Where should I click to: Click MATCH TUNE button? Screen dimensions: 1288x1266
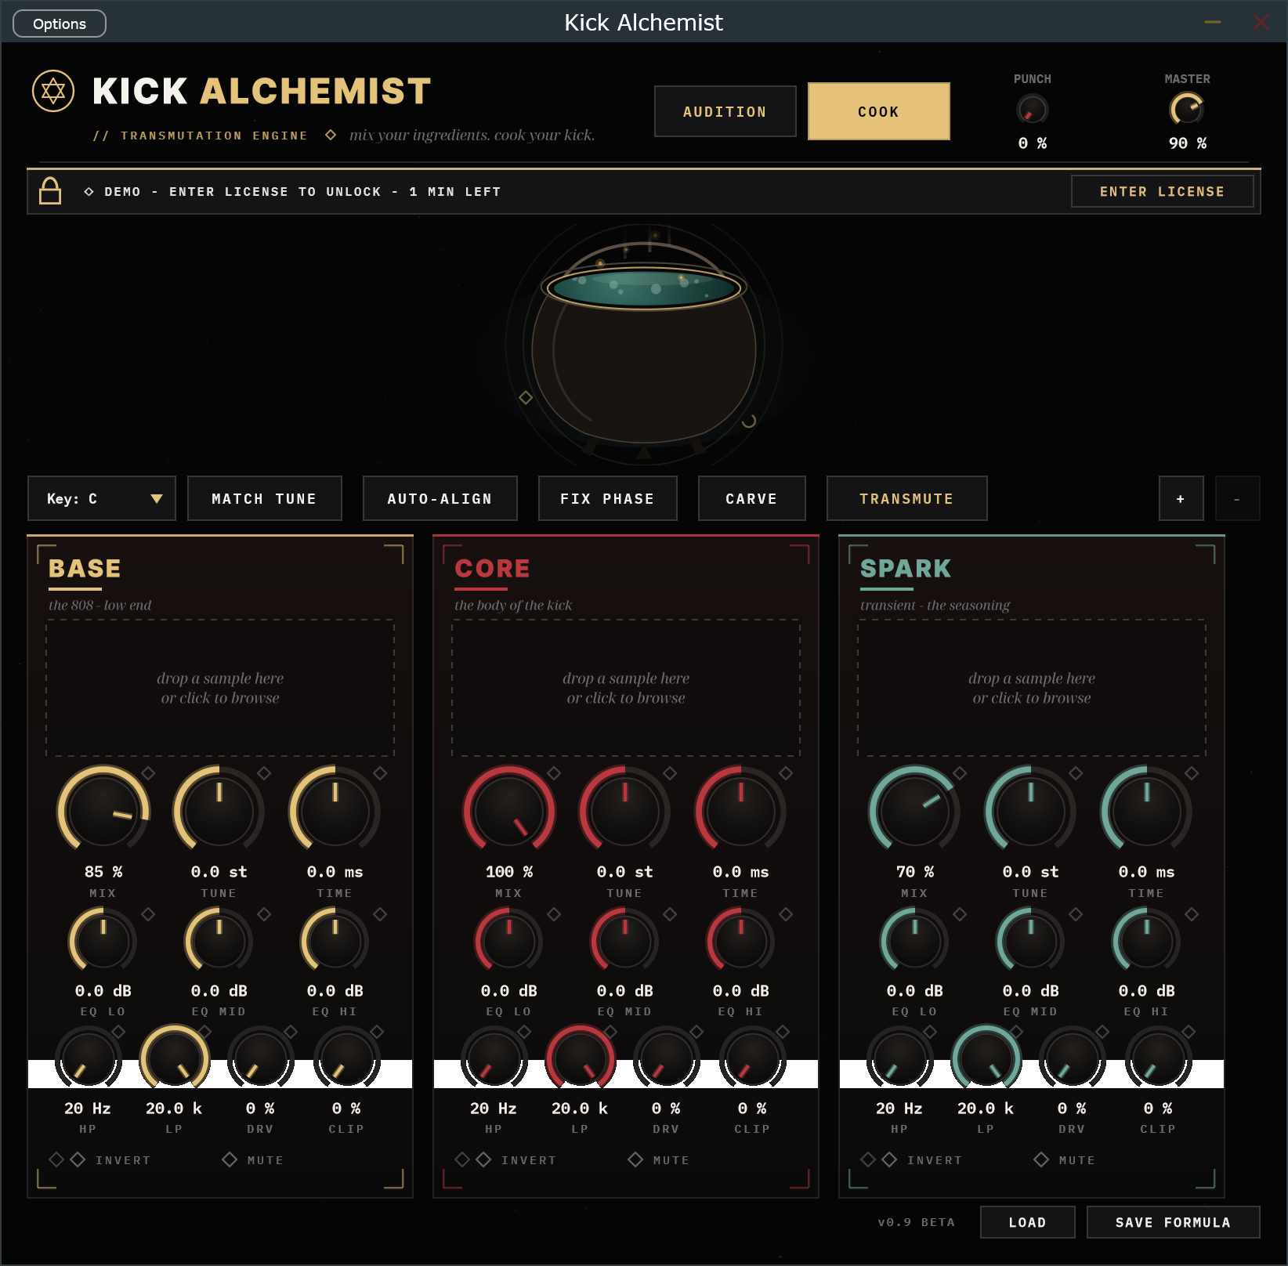click(265, 498)
